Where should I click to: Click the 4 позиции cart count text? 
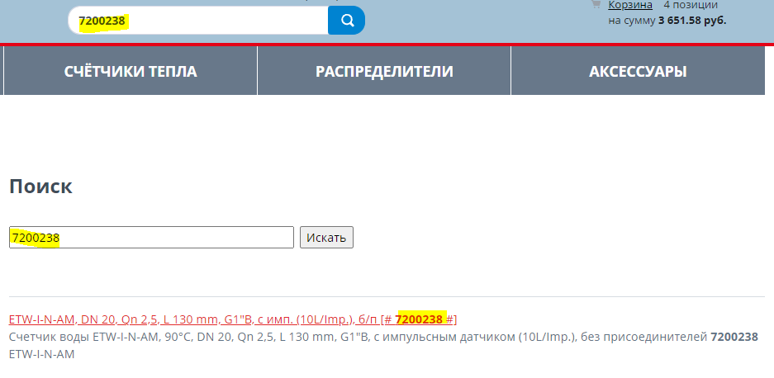pos(691,5)
